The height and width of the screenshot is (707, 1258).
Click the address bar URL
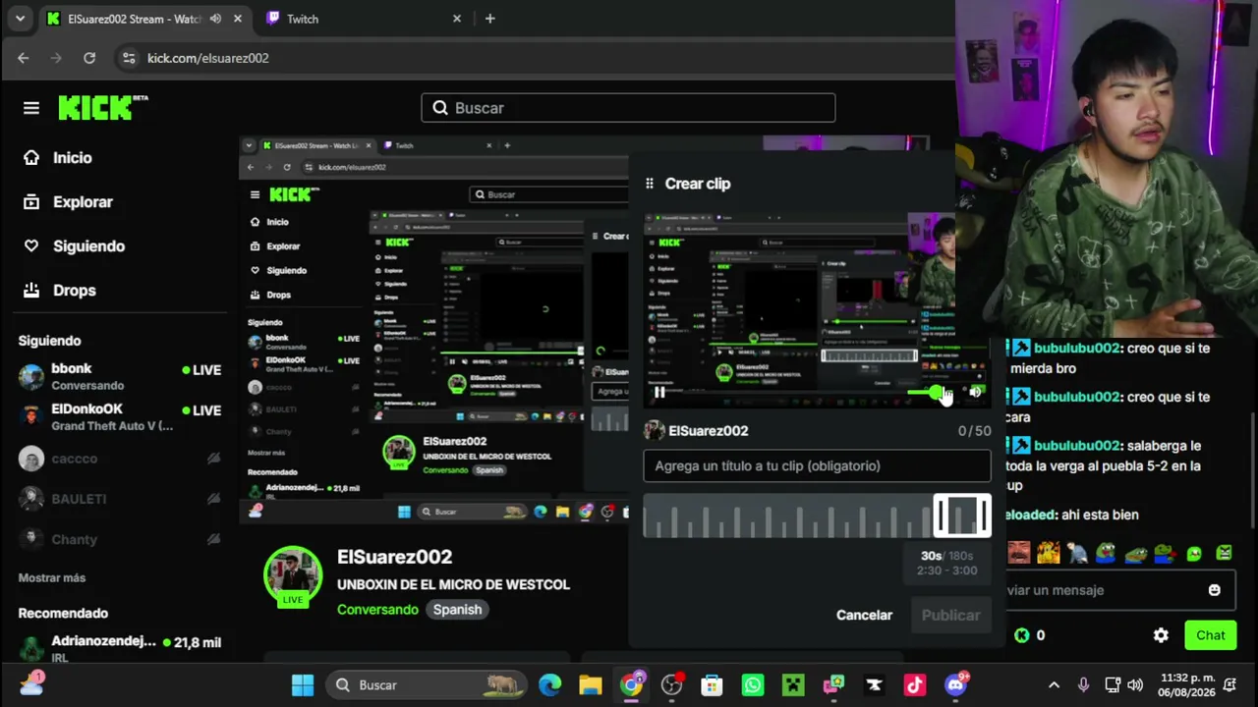(x=208, y=58)
